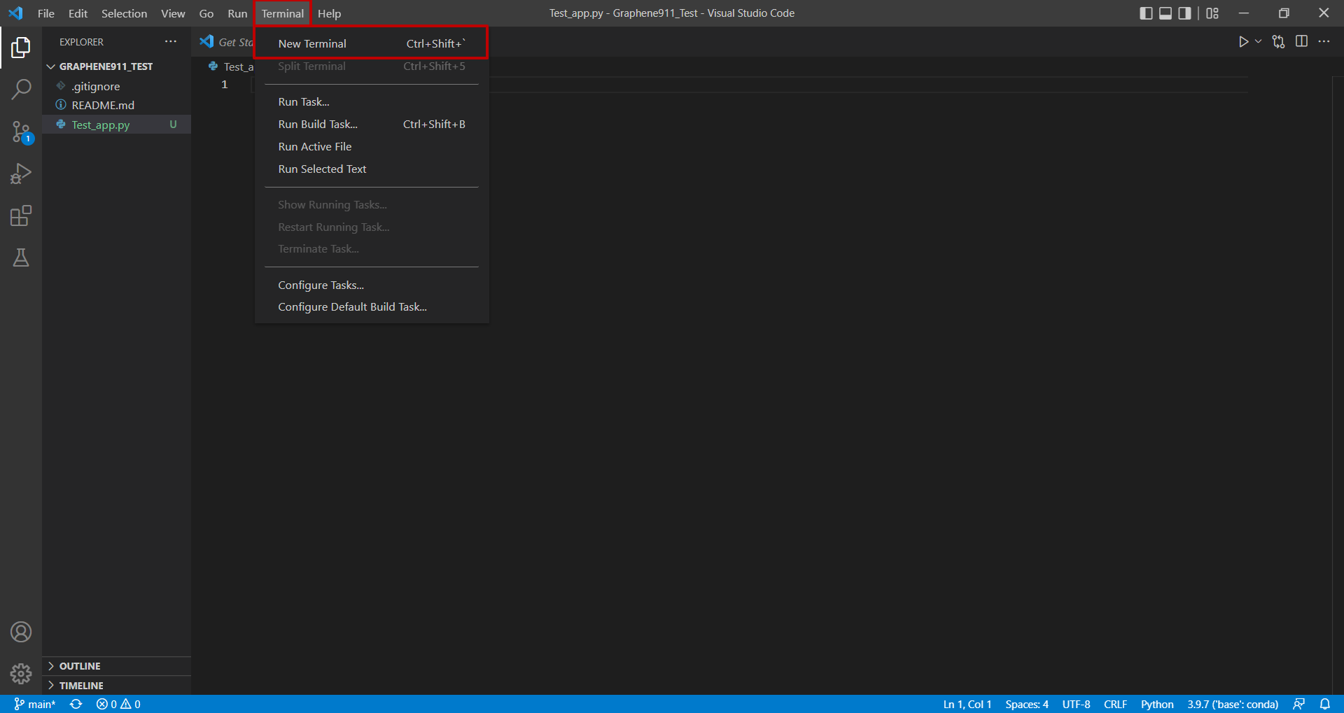Open the Help menu
The height and width of the screenshot is (713, 1344).
(329, 13)
